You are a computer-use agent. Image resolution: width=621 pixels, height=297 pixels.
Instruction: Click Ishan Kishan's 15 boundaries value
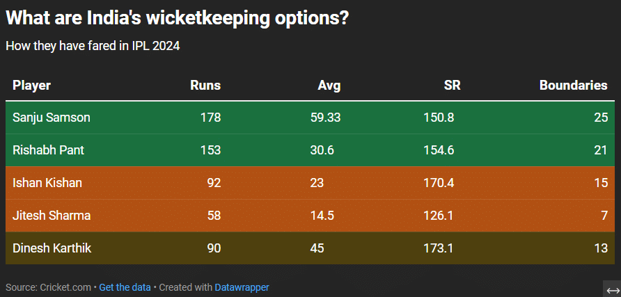coord(601,183)
